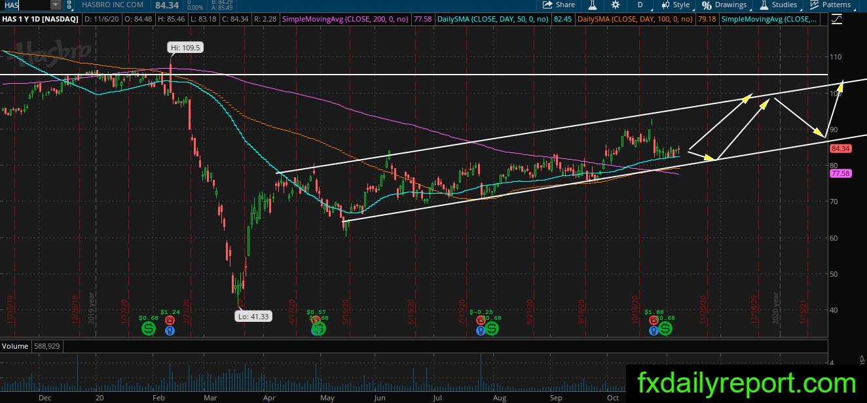Click the chart curve icon below Patterns
Screen dimensions: 867x403
(836, 20)
